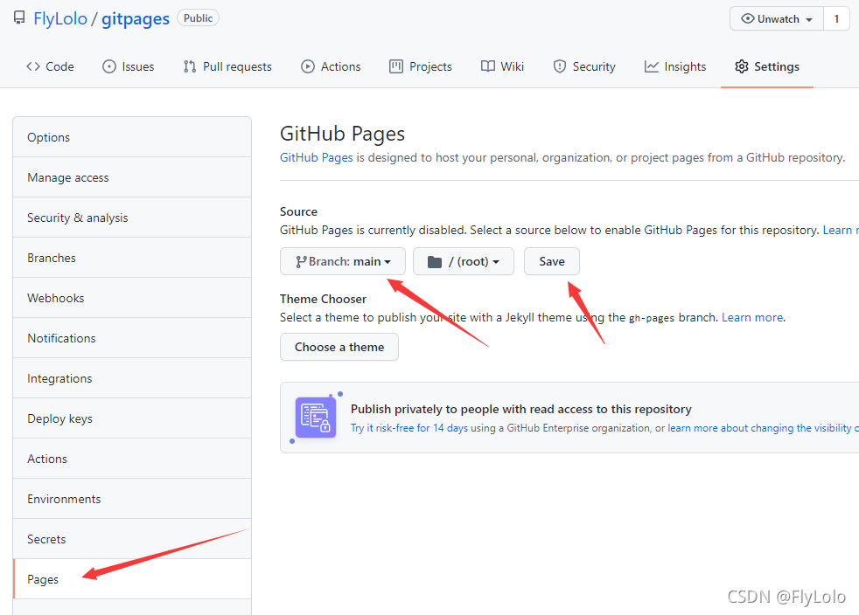Click the Issues circle-dot icon

(x=109, y=66)
